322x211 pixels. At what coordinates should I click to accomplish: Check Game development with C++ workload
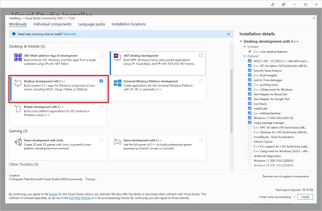click(201, 140)
